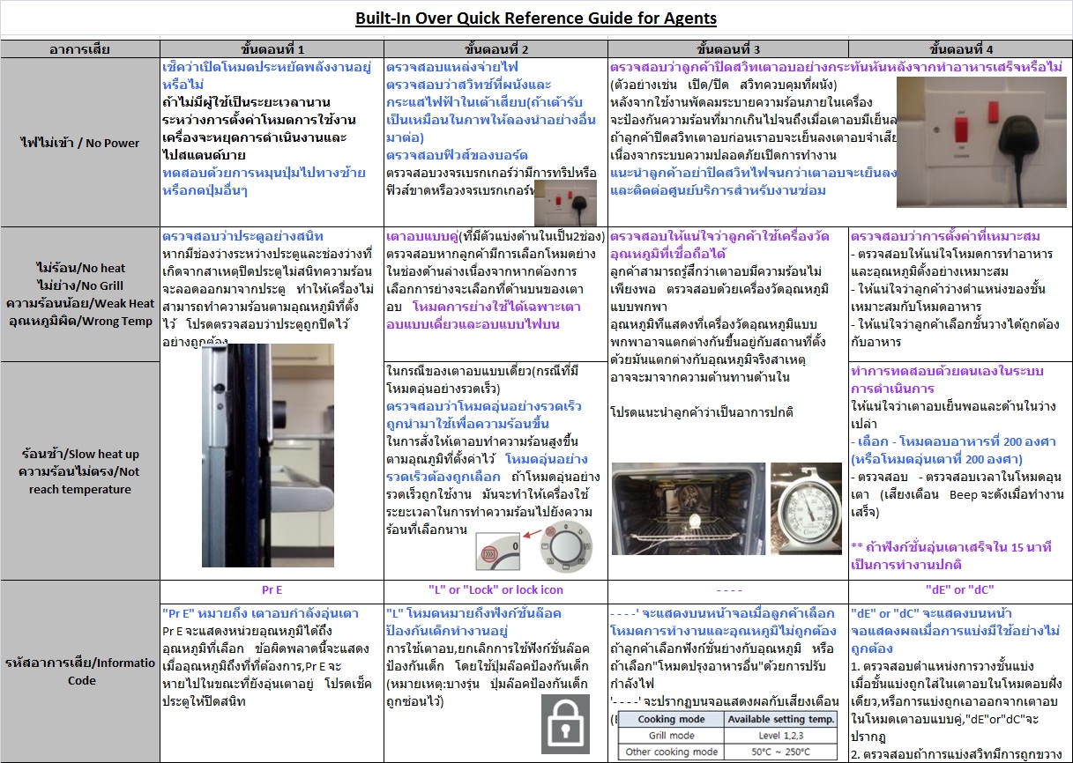Click the row label ไม่ร้อน/No heat
Viewport: 1073px width, 763px height.
click(x=80, y=269)
